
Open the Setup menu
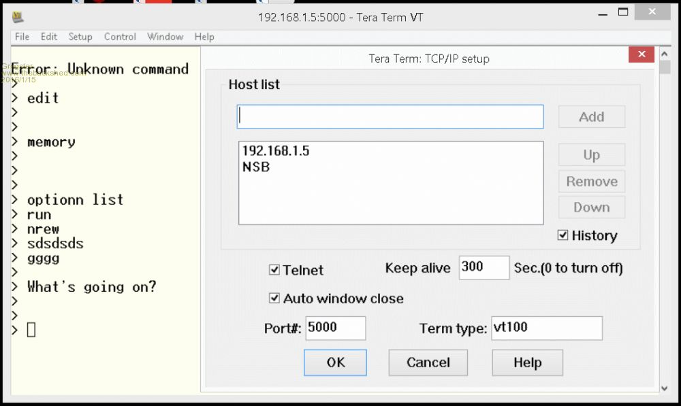pyautogui.click(x=80, y=37)
